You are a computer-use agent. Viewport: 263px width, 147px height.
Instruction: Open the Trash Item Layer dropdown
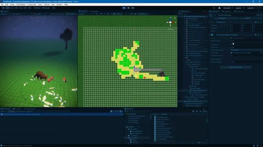246,50
